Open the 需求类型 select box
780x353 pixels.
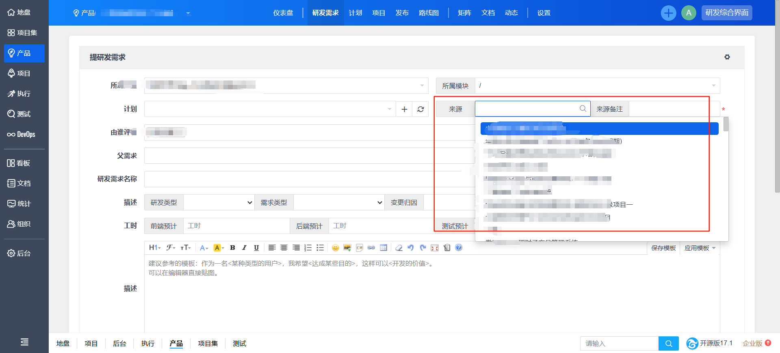click(x=339, y=202)
